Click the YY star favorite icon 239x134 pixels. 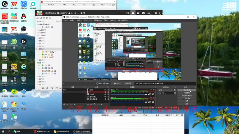click(75, 13)
